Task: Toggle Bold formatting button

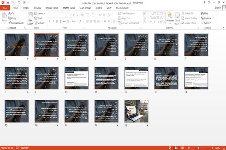Action: tap(50, 21)
